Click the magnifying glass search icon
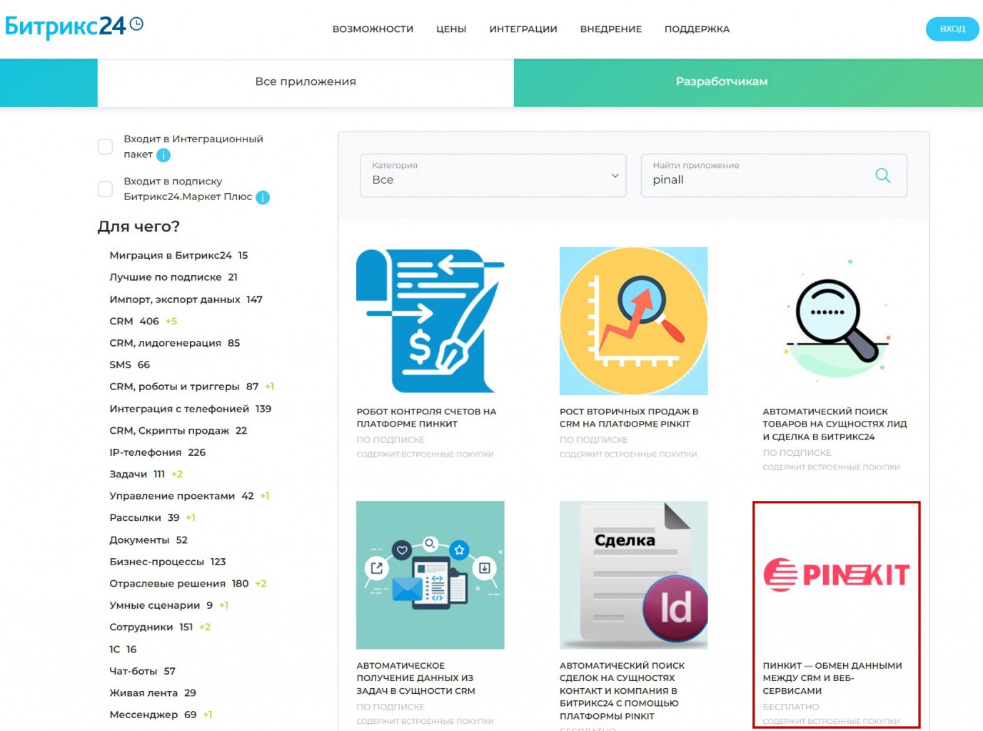 [882, 175]
